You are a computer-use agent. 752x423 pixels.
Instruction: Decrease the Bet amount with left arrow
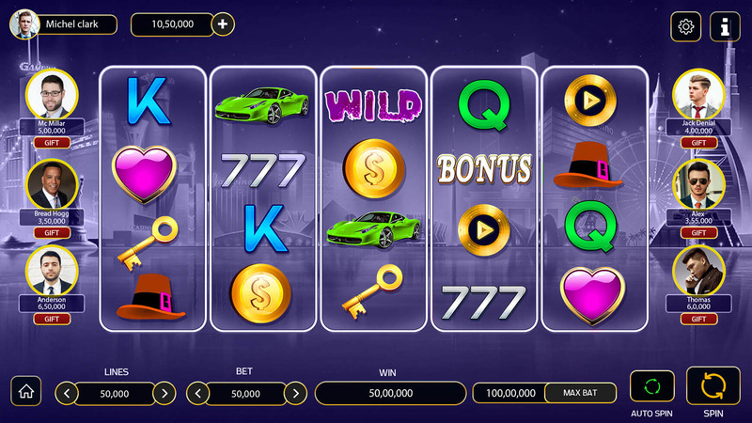point(198,394)
